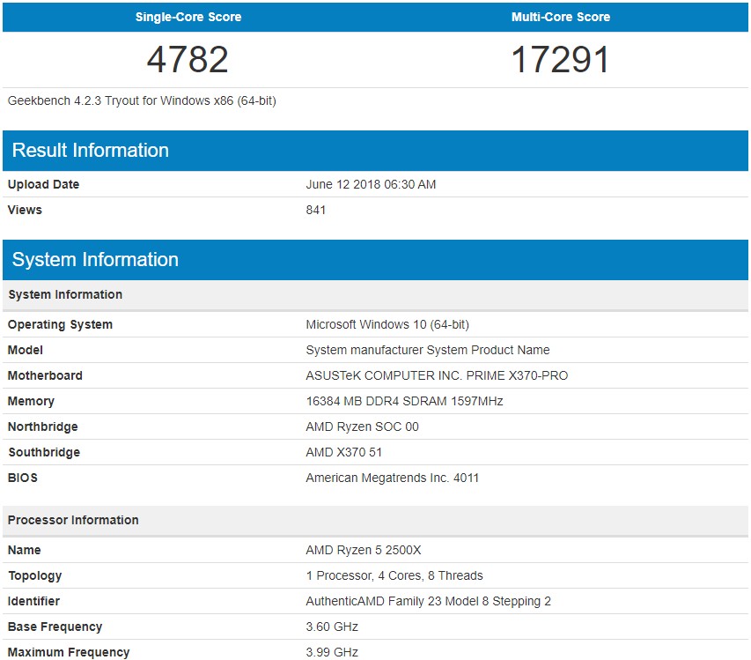Click the Single-Core Score header label
Viewport: 751px width, 660px height.
click(x=188, y=17)
